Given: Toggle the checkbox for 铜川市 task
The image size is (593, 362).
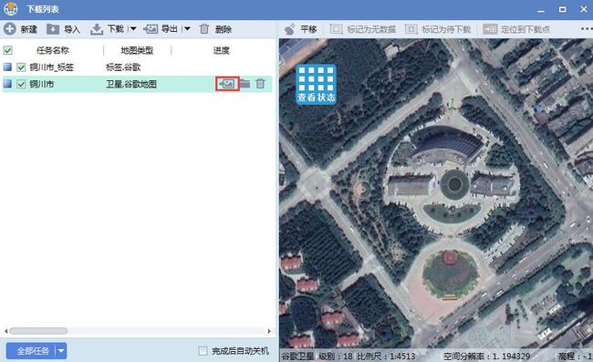Looking at the screenshot, I should click(21, 84).
